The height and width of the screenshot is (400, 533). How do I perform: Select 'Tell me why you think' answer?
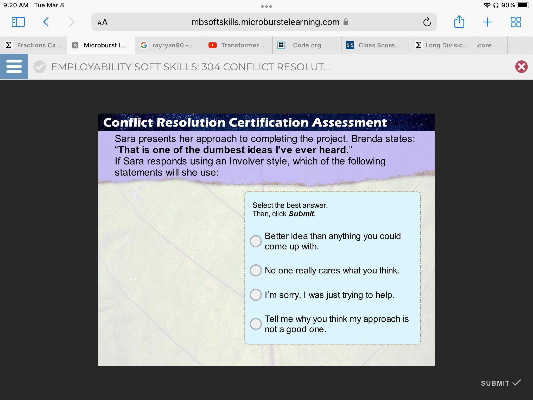coord(256,324)
